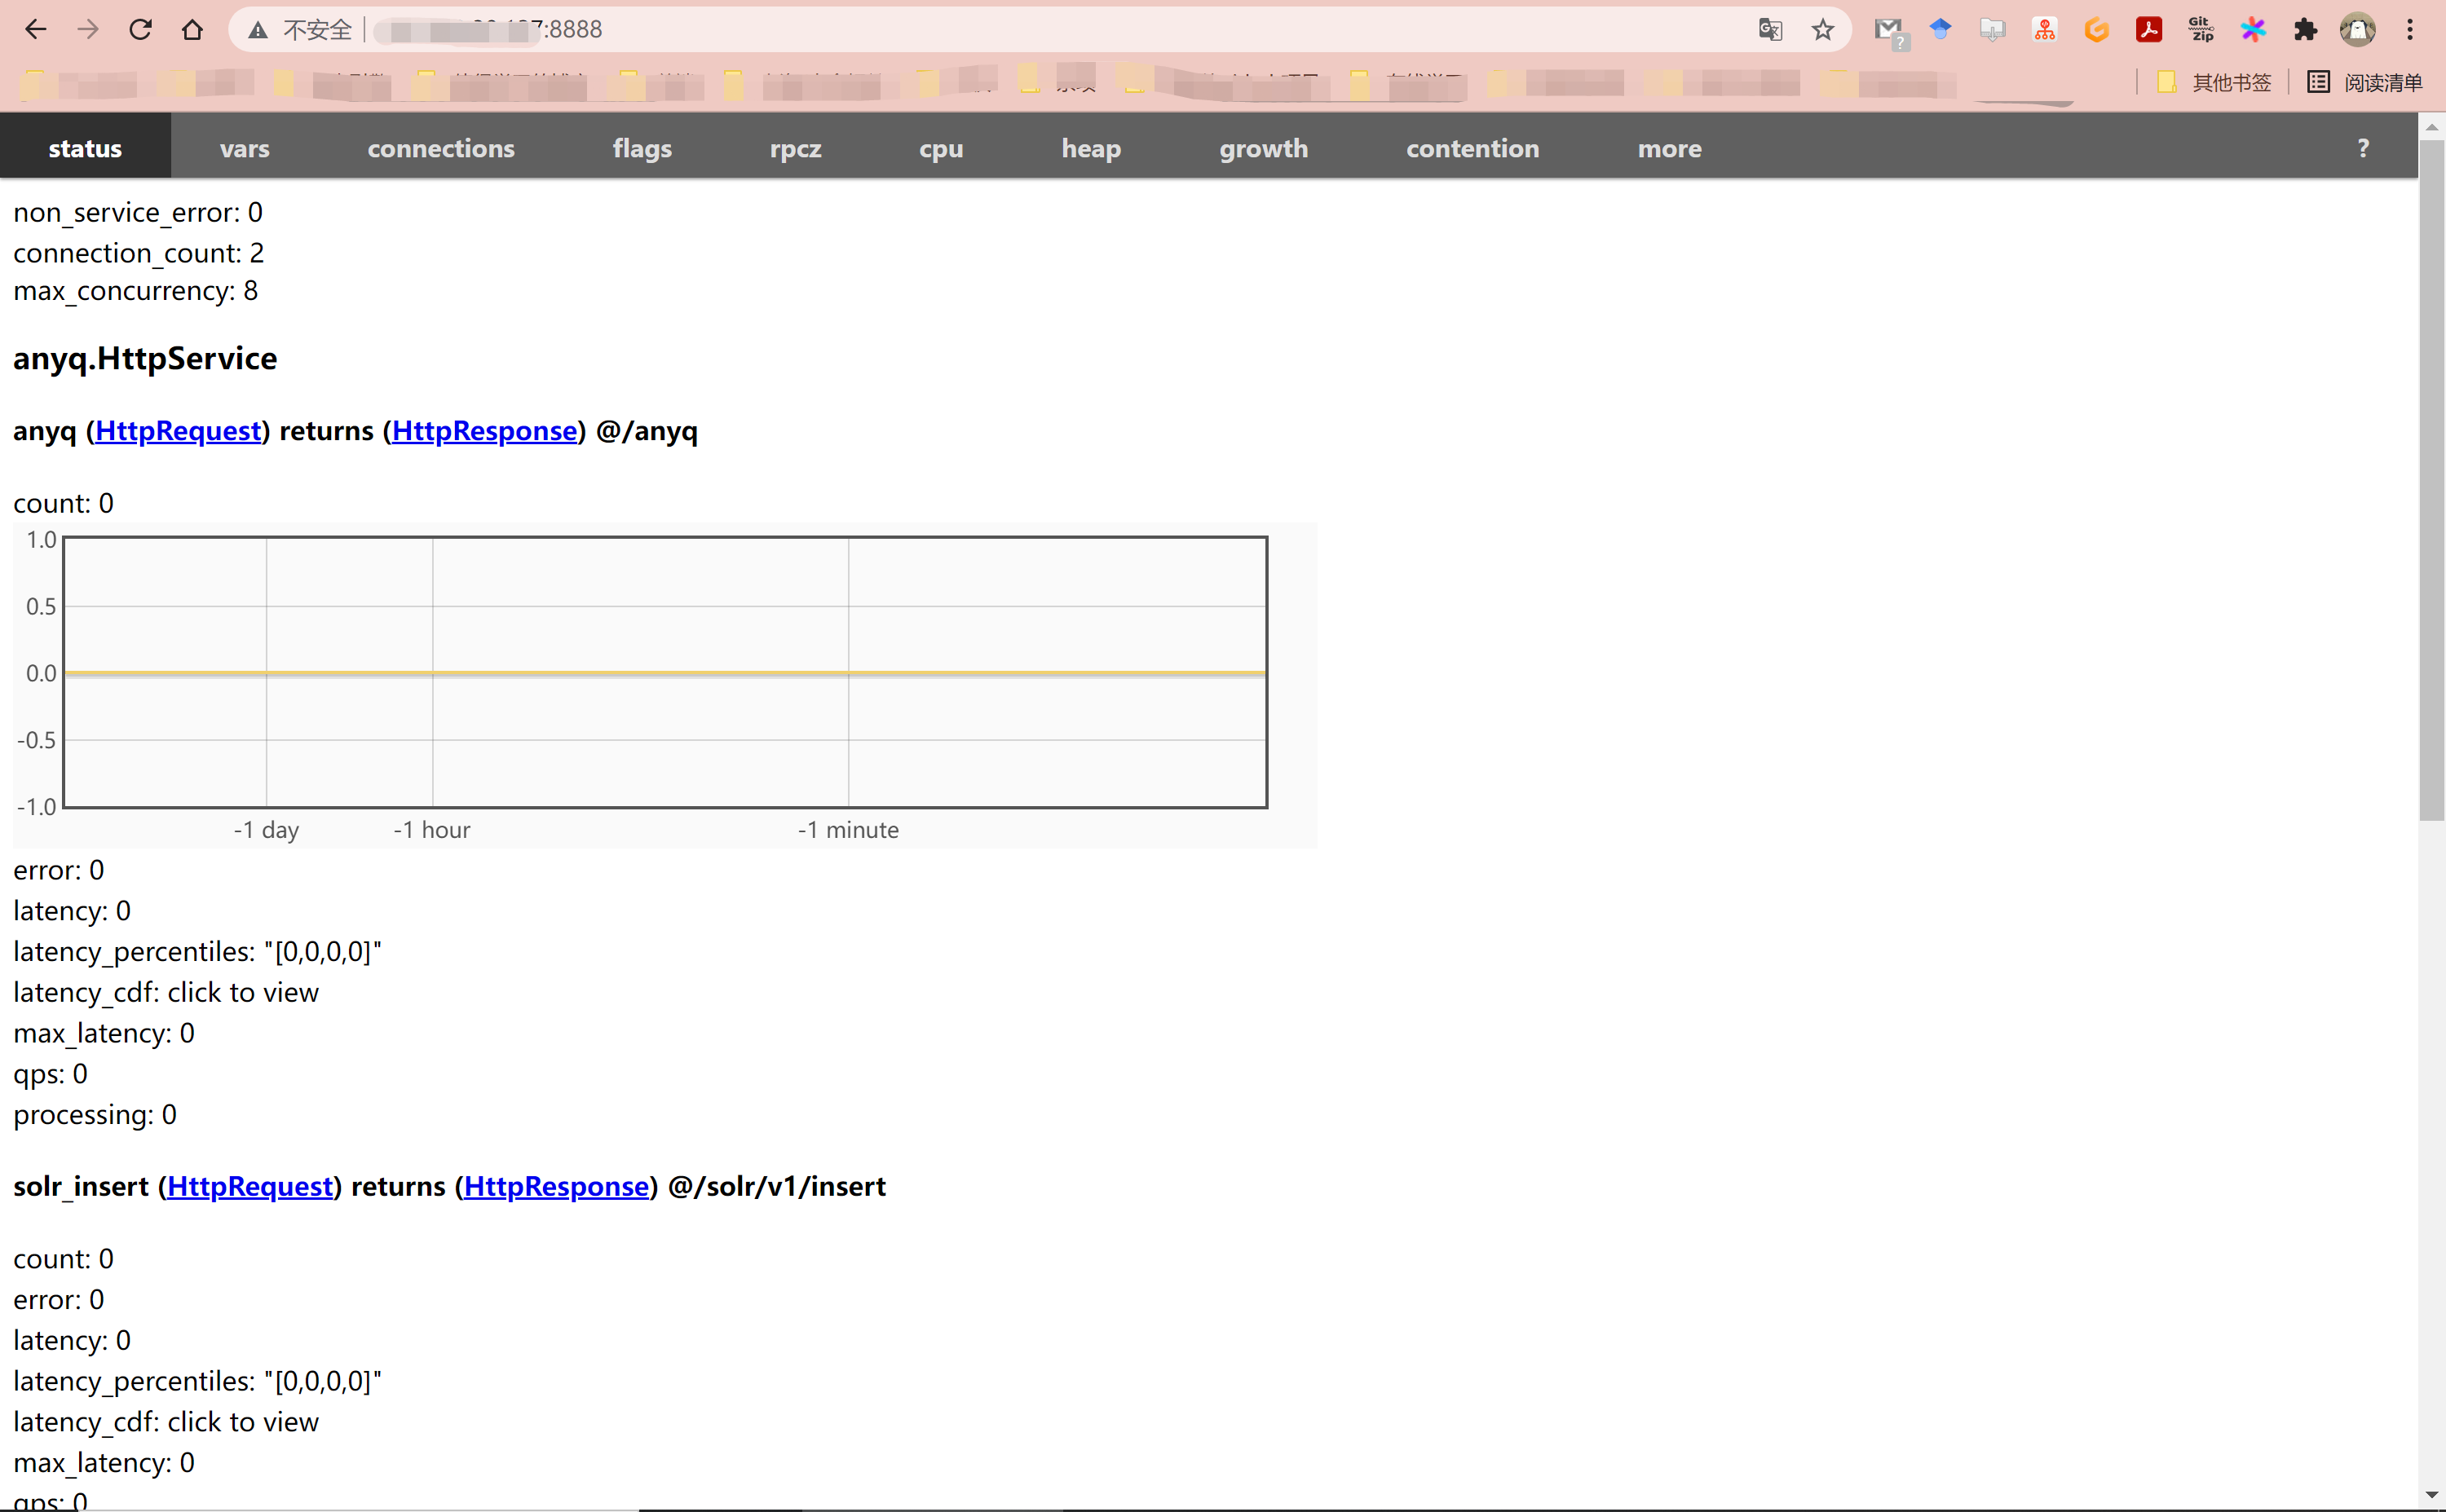Switch to the vars tab
This screenshot has width=2446, height=1512.
244,148
